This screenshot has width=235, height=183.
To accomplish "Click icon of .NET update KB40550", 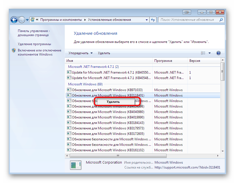I will (x=69, y=72).
